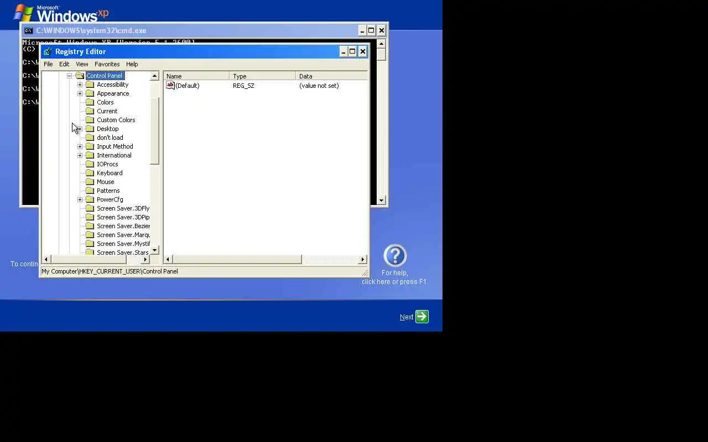Click the Control Panel open folder icon

80,76
